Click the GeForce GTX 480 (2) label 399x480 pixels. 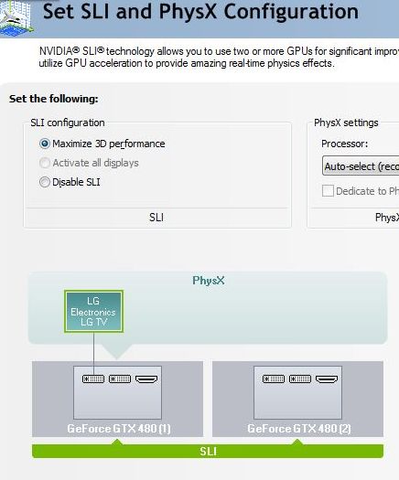(298, 428)
